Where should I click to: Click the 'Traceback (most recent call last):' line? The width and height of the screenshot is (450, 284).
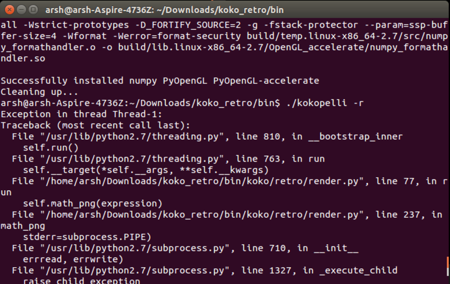tap(95, 125)
